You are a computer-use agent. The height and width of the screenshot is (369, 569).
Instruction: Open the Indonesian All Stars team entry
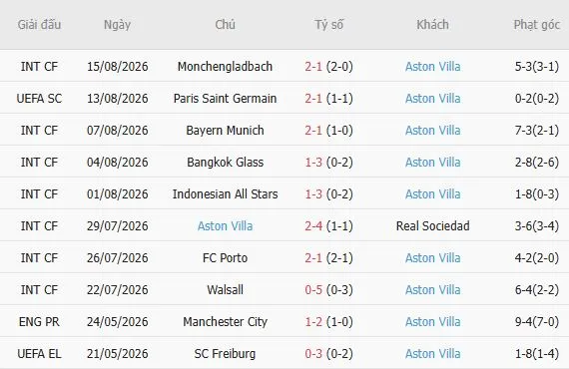[x=225, y=193]
